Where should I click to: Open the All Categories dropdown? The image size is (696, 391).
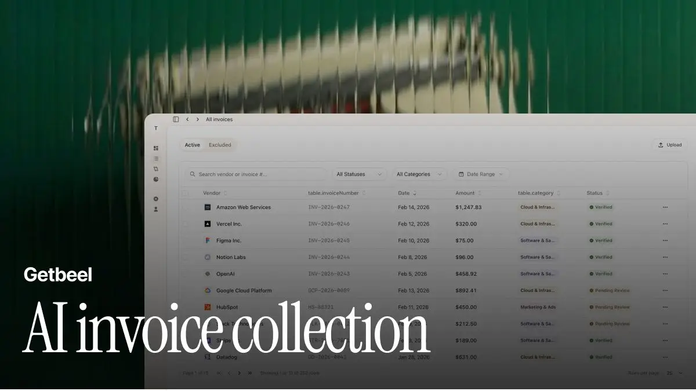[x=419, y=174]
